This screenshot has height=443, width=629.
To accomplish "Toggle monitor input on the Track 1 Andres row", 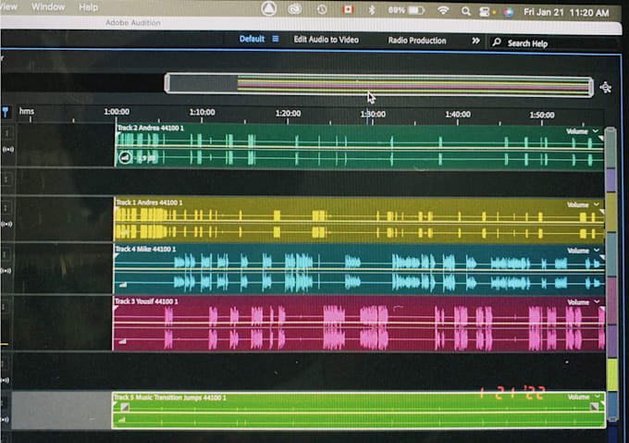I will 7,224.
